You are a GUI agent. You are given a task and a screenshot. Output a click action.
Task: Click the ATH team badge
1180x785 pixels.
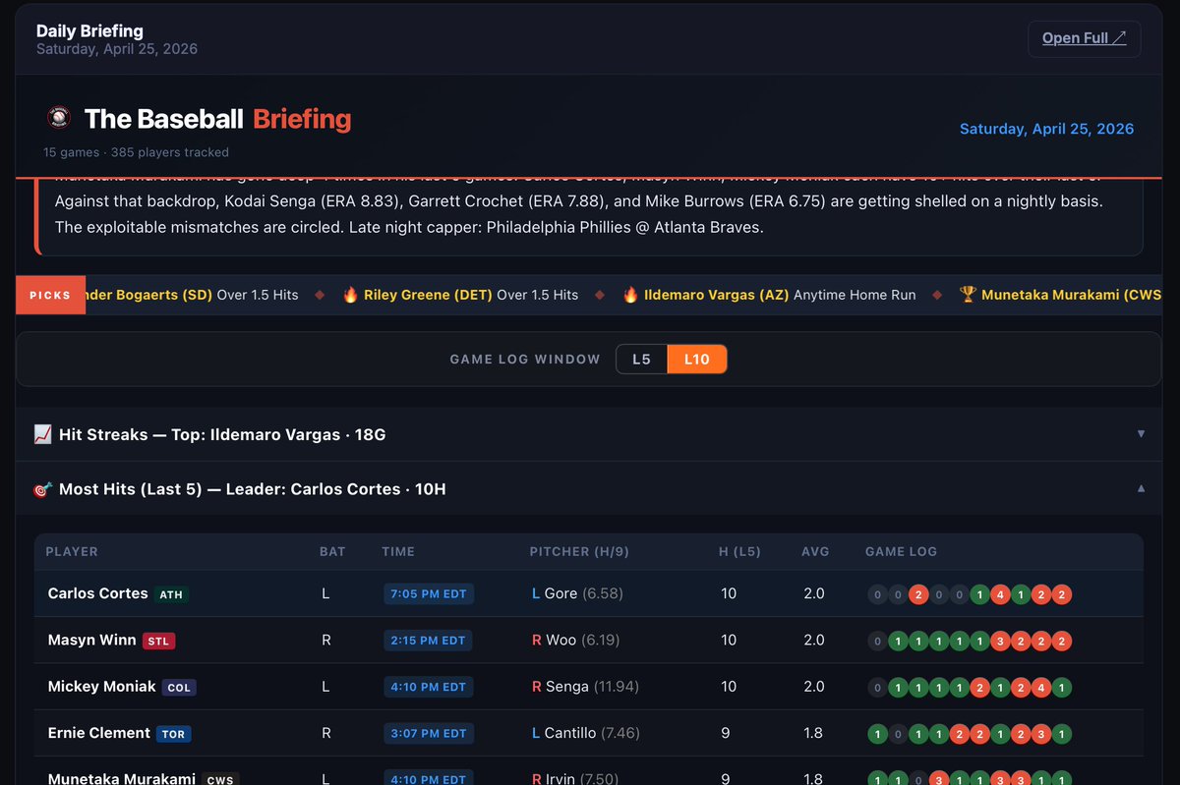(171, 594)
